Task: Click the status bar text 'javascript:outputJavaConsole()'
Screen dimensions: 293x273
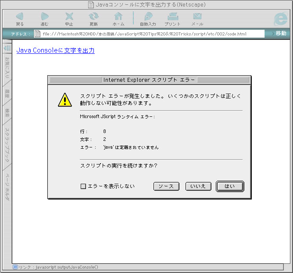Action: 67,267
